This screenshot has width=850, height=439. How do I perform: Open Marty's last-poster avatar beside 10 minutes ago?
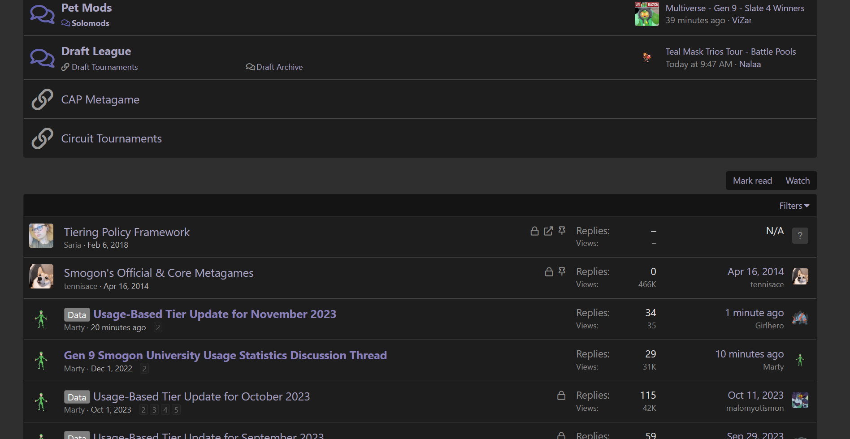[x=800, y=359]
